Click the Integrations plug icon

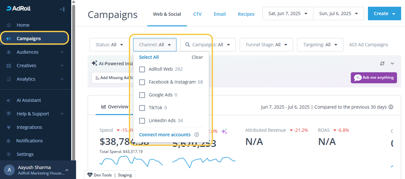[9, 127]
